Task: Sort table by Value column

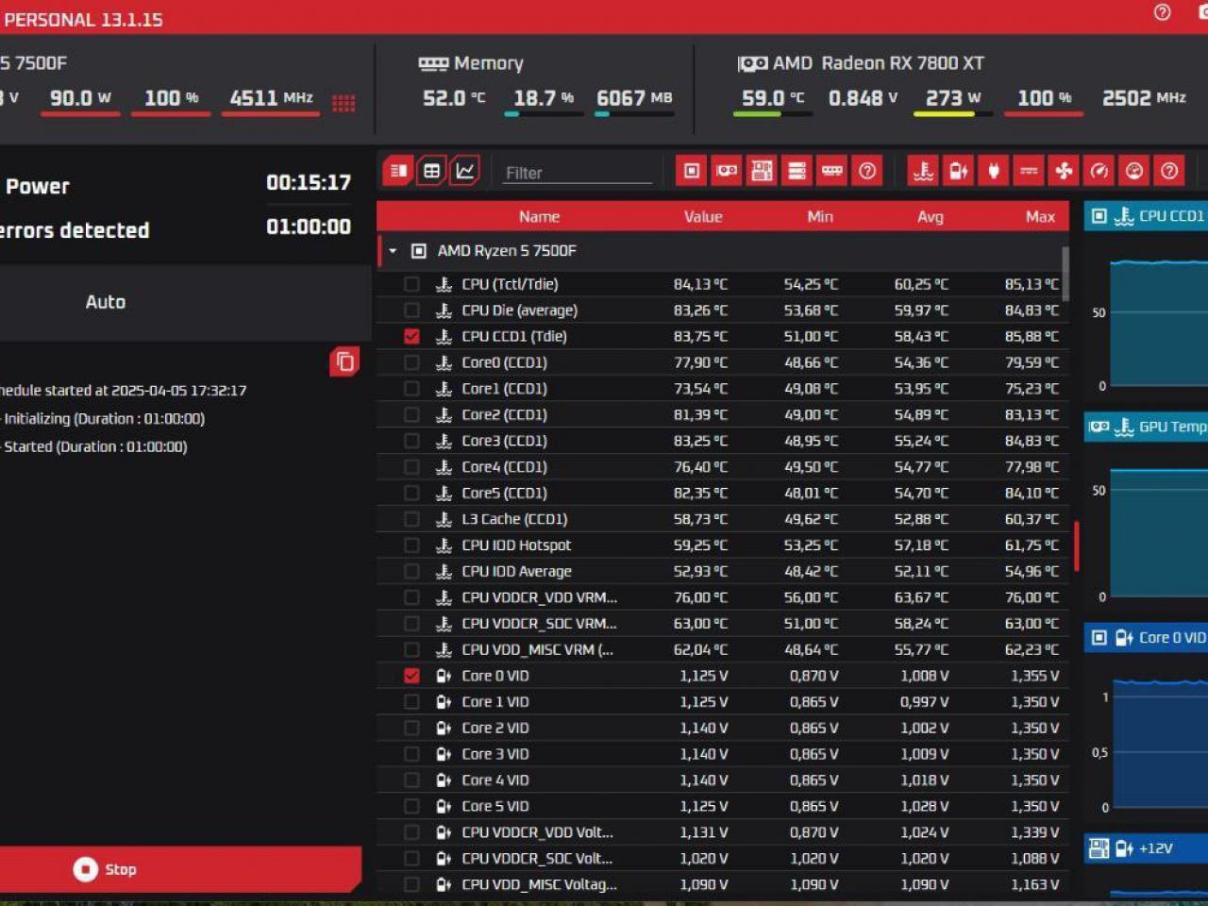Action: pyautogui.click(x=703, y=216)
